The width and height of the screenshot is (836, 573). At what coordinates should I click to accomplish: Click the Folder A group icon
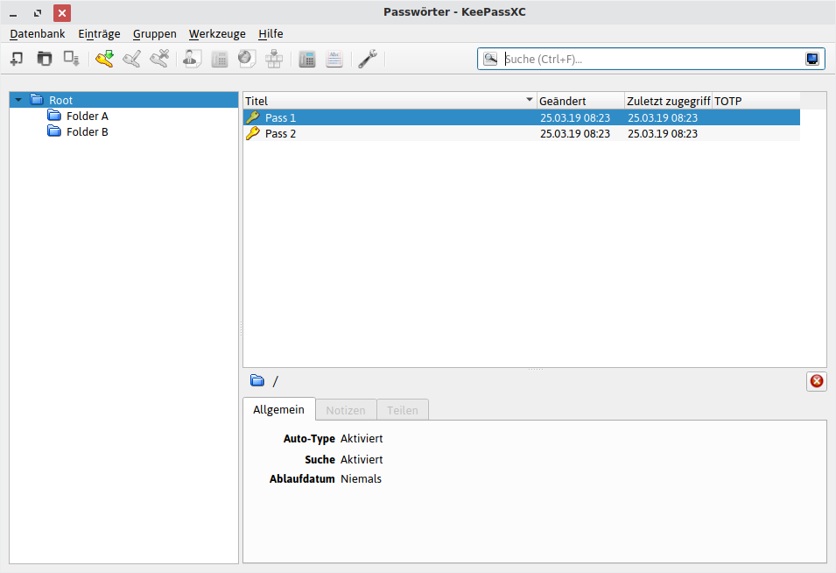coord(54,116)
